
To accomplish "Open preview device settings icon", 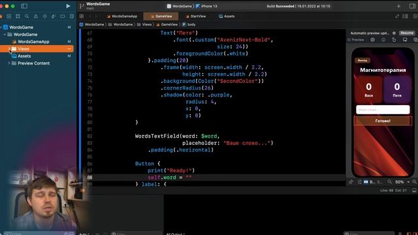I will point(383,40).
